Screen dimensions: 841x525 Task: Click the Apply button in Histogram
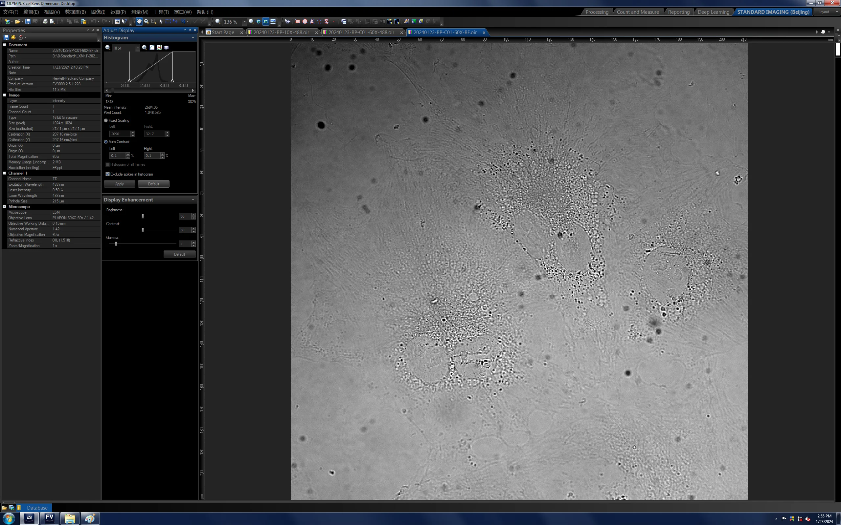click(120, 184)
